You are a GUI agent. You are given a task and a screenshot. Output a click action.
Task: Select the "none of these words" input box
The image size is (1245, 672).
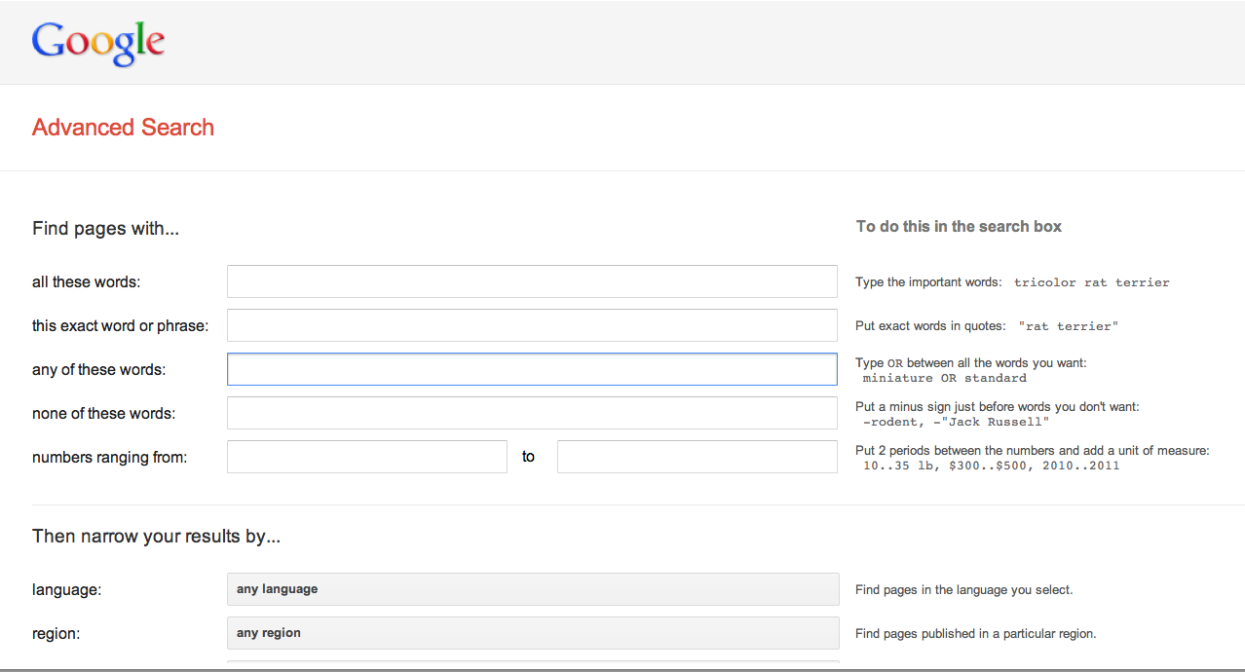point(532,413)
